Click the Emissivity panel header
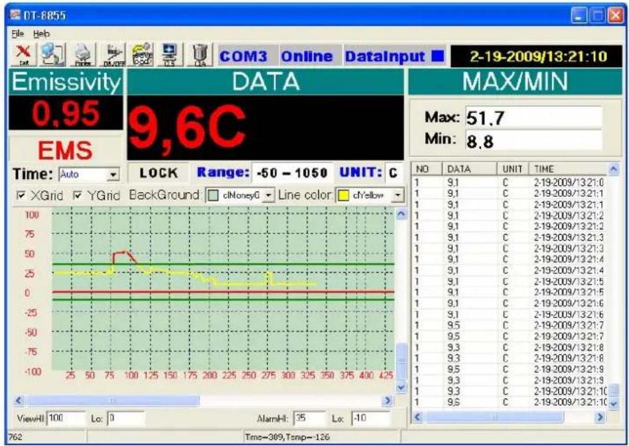The image size is (629, 446). click(66, 82)
